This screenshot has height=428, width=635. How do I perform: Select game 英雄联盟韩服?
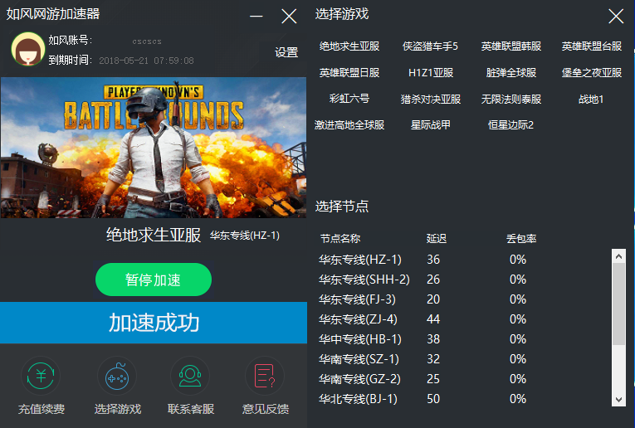[x=511, y=46]
